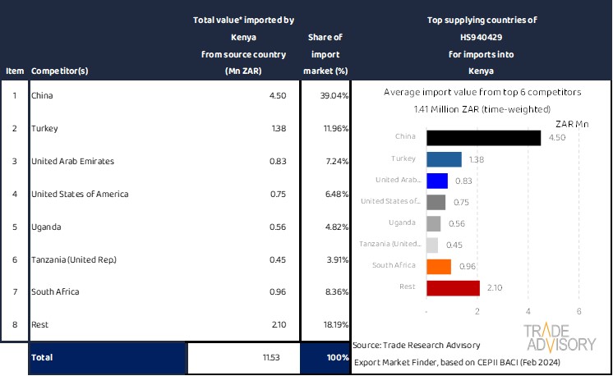This screenshot has height=376, width=613.
Task: Click the 39.04% import share value
Action: [x=334, y=96]
